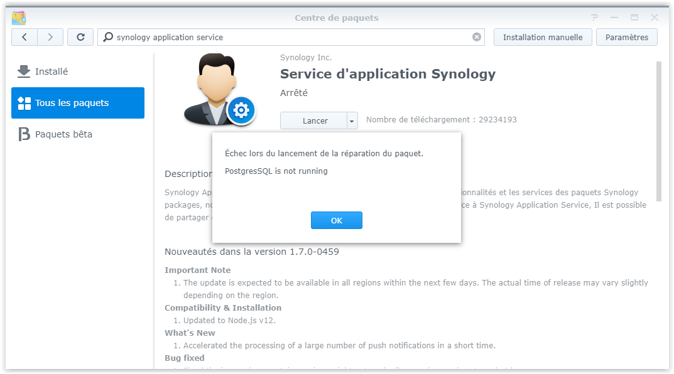
Task: Click the Service d'application Synology title
Action: pyautogui.click(x=388, y=74)
